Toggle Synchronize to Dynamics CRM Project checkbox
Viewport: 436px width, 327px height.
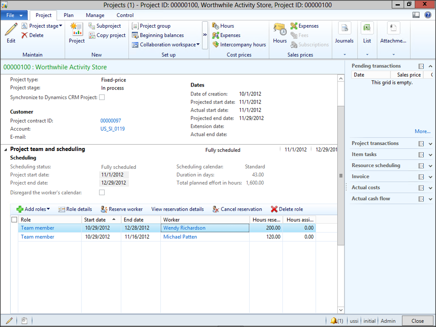102,97
